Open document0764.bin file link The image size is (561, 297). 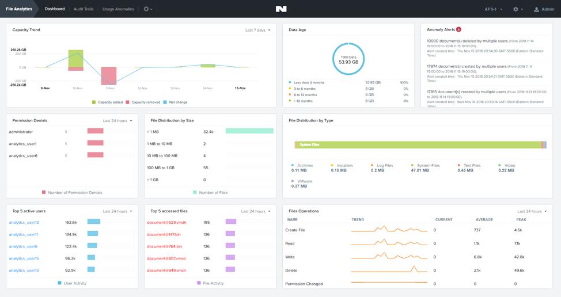click(165, 246)
